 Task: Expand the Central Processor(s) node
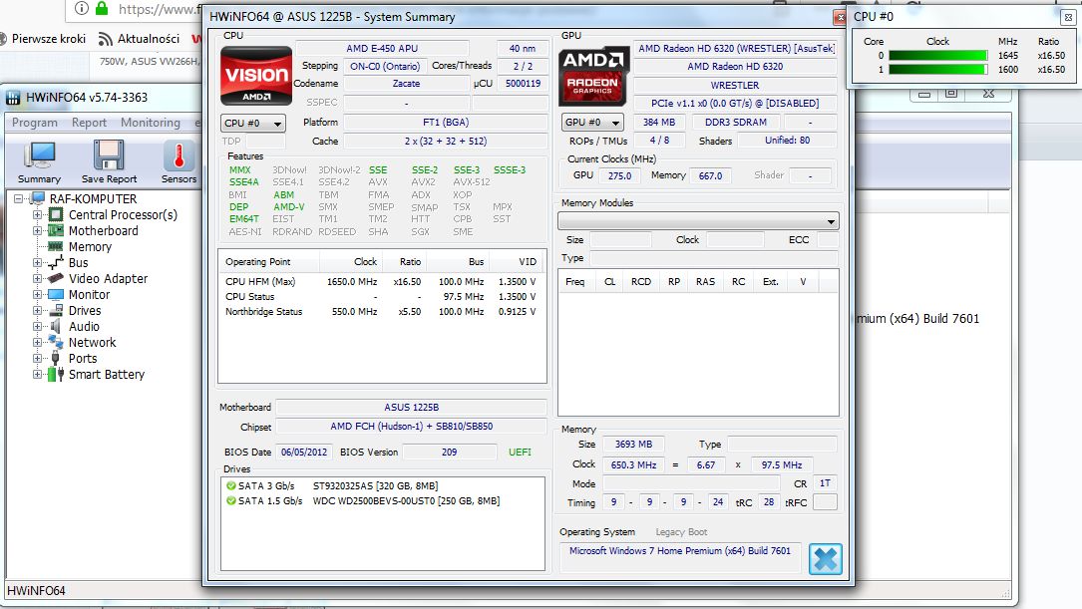(x=37, y=214)
